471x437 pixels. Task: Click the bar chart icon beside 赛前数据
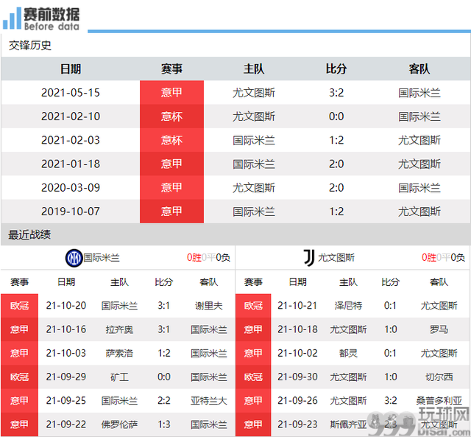pyautogui.click(x=12, y=18)
